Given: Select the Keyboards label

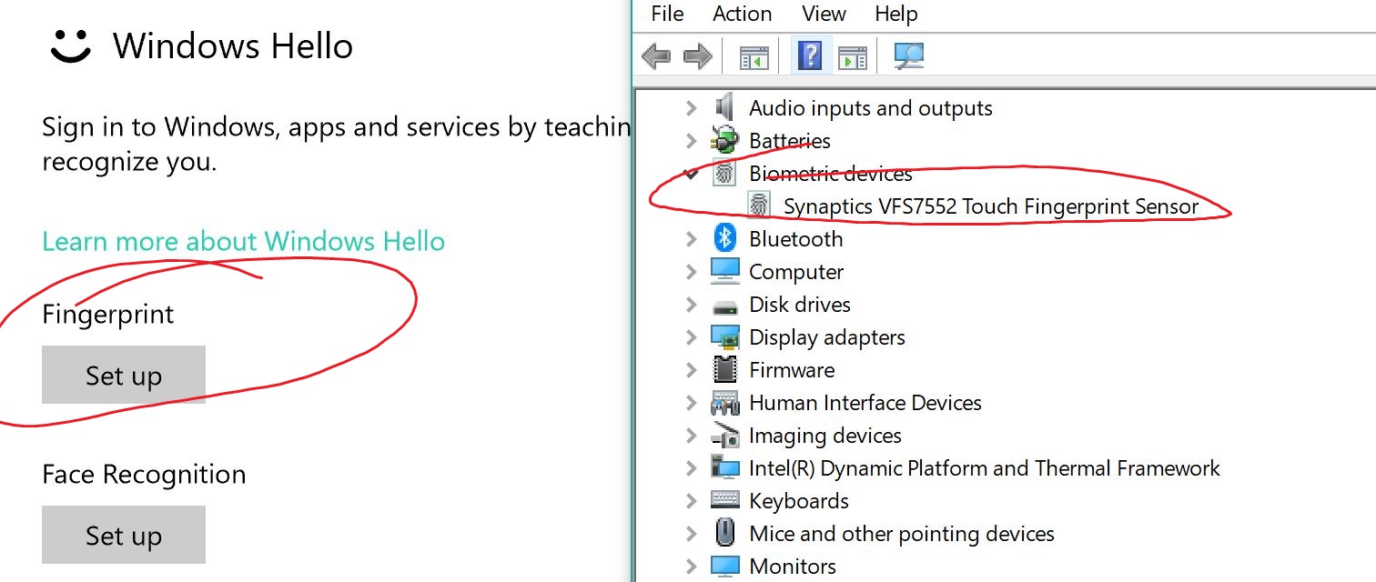Looking at the screenshot, I should coord(798,501).
